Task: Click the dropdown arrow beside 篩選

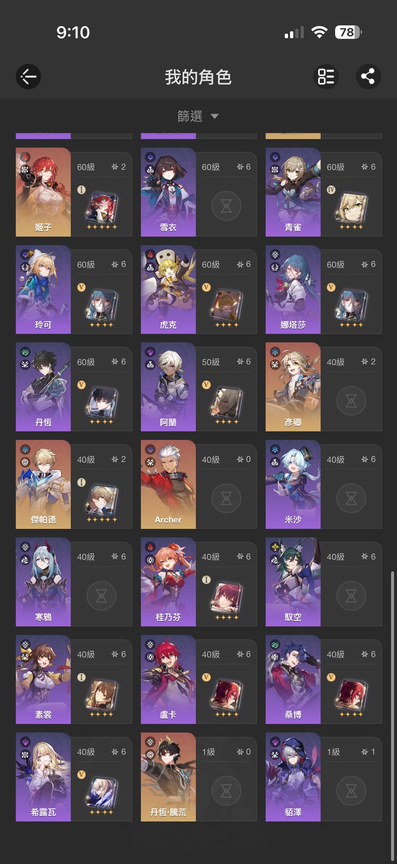Action: point(214,117)
